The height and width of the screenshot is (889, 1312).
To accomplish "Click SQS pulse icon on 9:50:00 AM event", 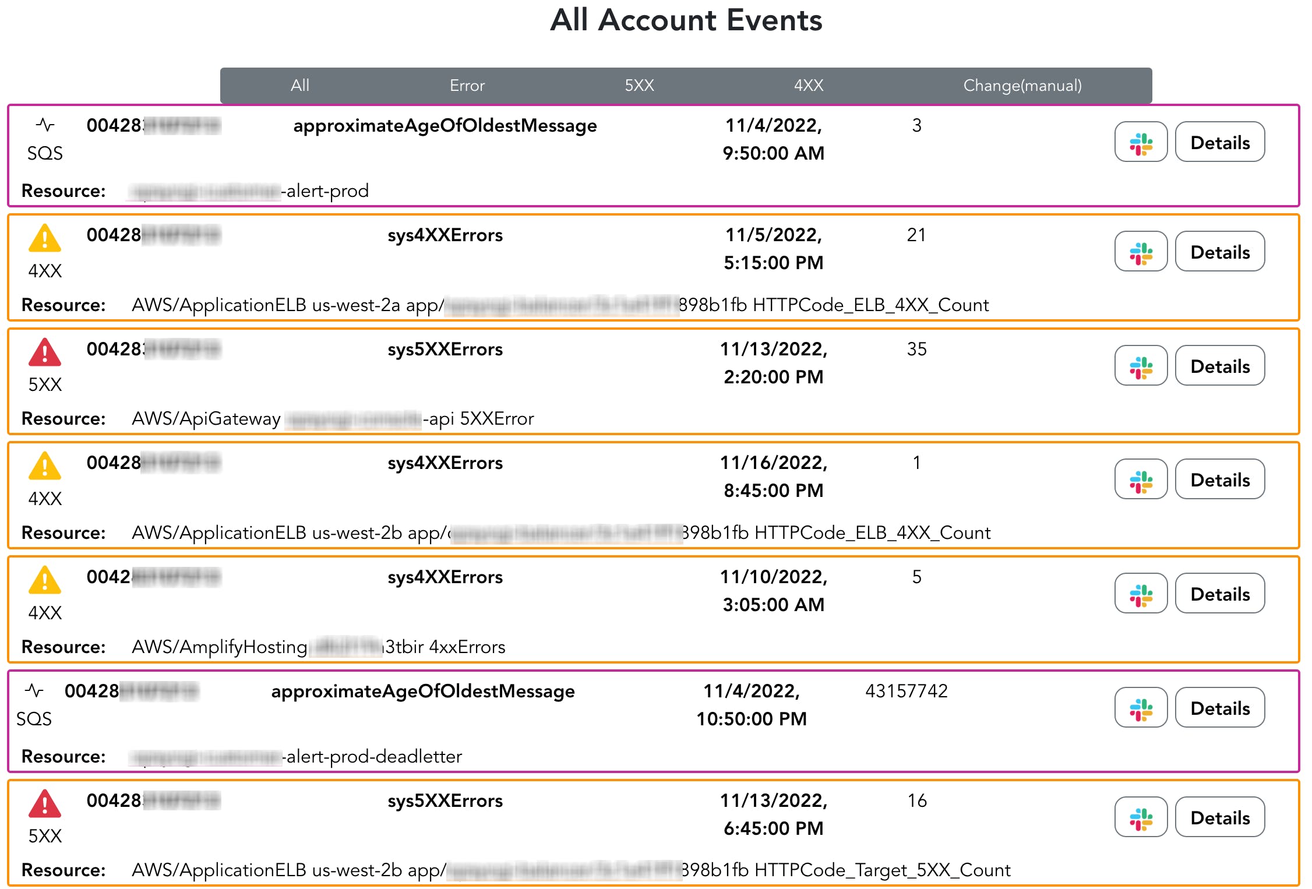I will (45, 125).
